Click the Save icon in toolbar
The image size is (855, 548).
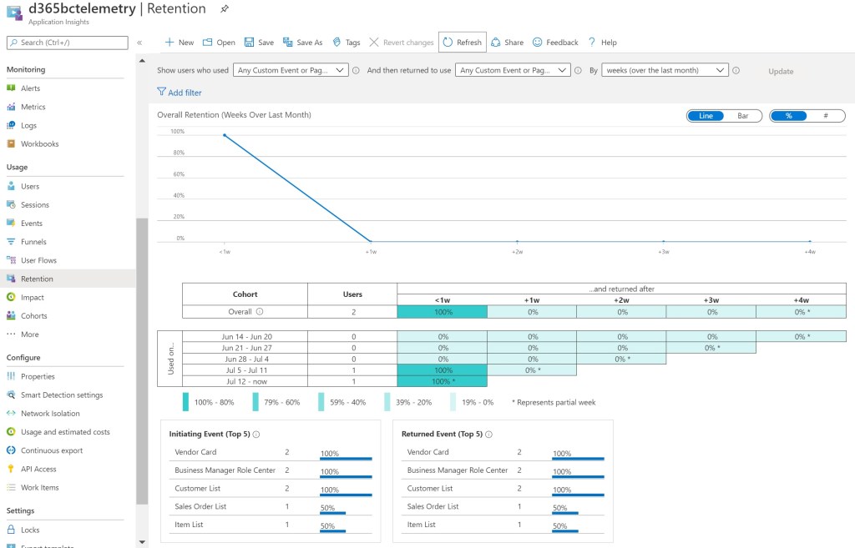tap(250, 43)
